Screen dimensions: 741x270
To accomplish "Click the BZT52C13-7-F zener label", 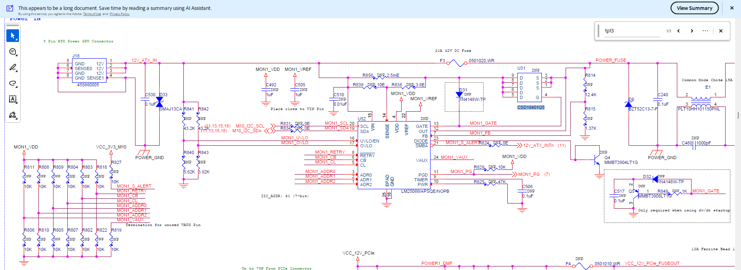I will coord(643,109).
